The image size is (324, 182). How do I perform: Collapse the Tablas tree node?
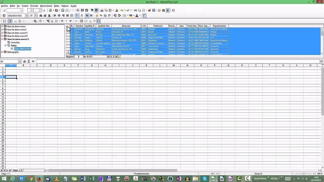5,46
